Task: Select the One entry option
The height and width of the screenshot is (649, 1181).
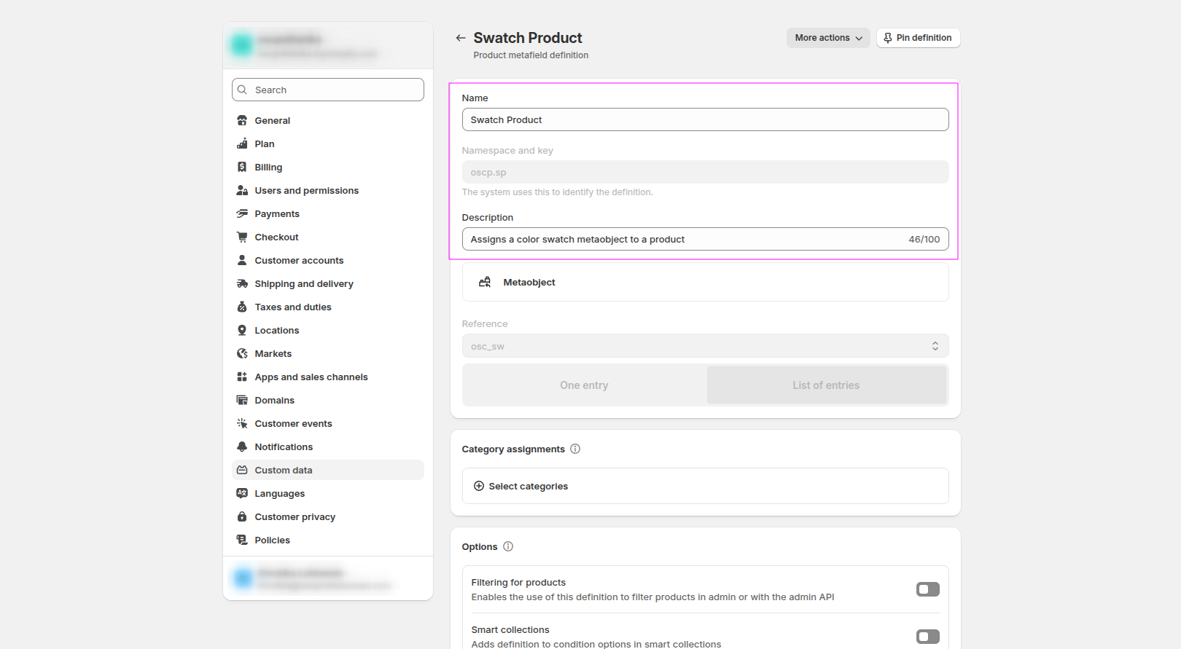Action: (x=584, y=385)
